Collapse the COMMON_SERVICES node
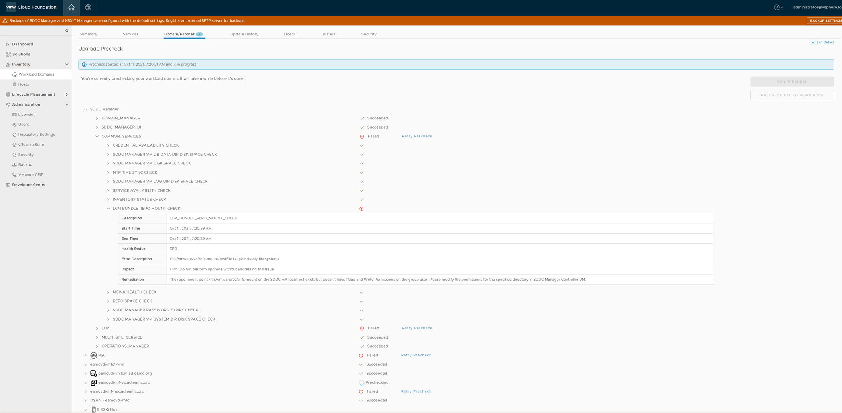The height and width of the screenshot is (413, 842). click(97, 136)
